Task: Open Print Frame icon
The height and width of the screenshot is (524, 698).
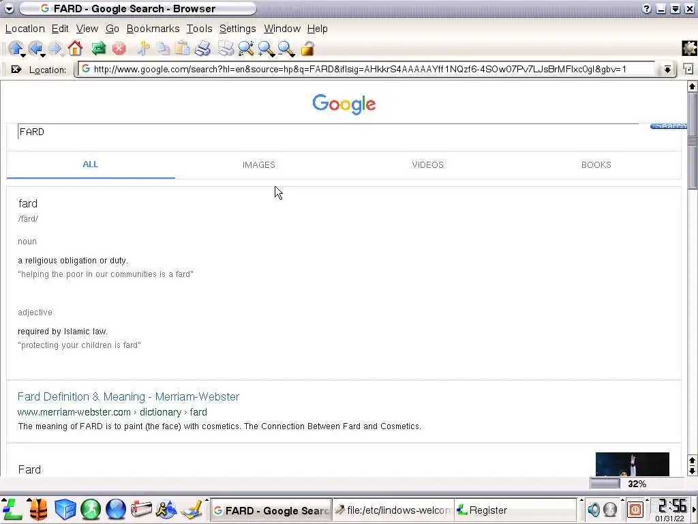Action: click(226, 48)
